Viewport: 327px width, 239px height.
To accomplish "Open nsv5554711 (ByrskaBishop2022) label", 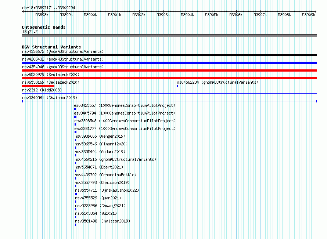I will click(x=107, y=190).
